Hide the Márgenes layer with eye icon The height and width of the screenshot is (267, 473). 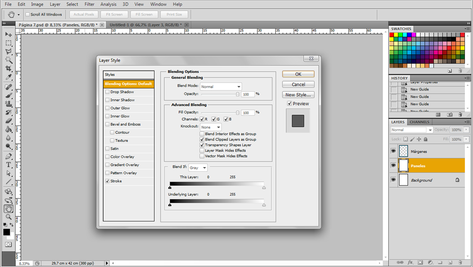(393, 151)
